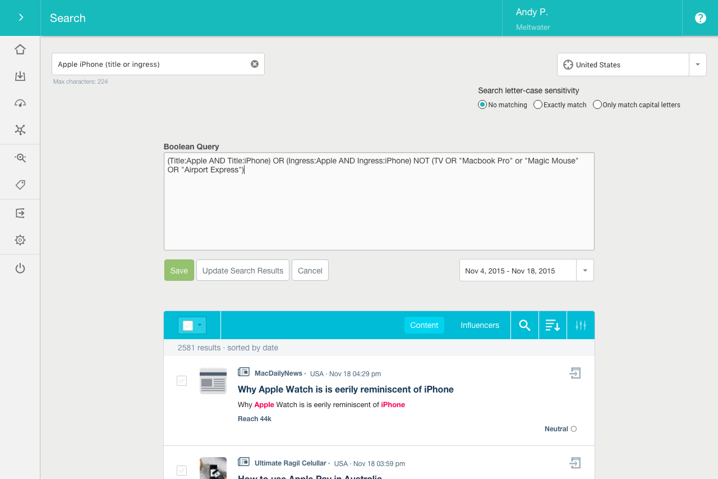Click the Search page title
Screen dimensions: 718x479
coord(68,18)
